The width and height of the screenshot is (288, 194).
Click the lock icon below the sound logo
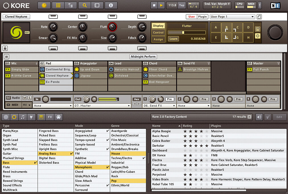pos(5,48)
